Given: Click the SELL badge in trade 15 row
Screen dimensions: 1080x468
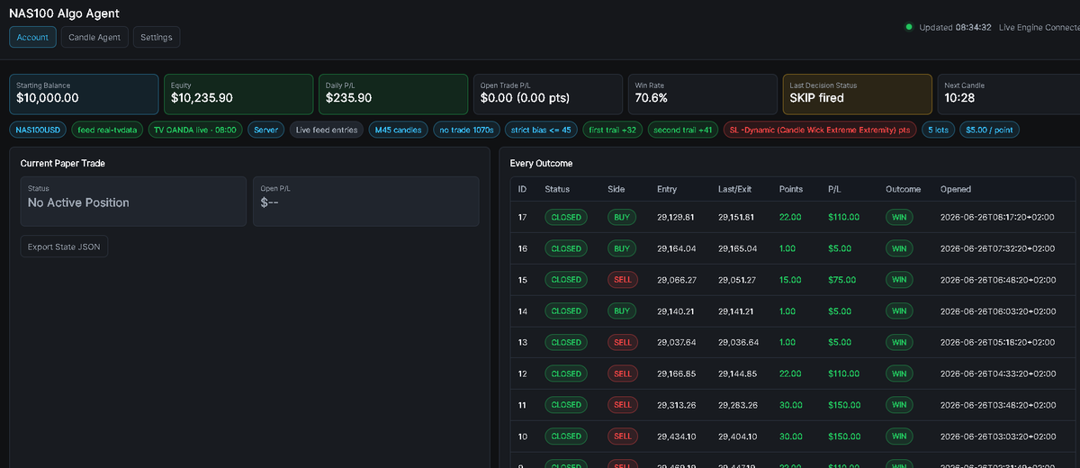Looking at the screenshot, I should point(623,280).
